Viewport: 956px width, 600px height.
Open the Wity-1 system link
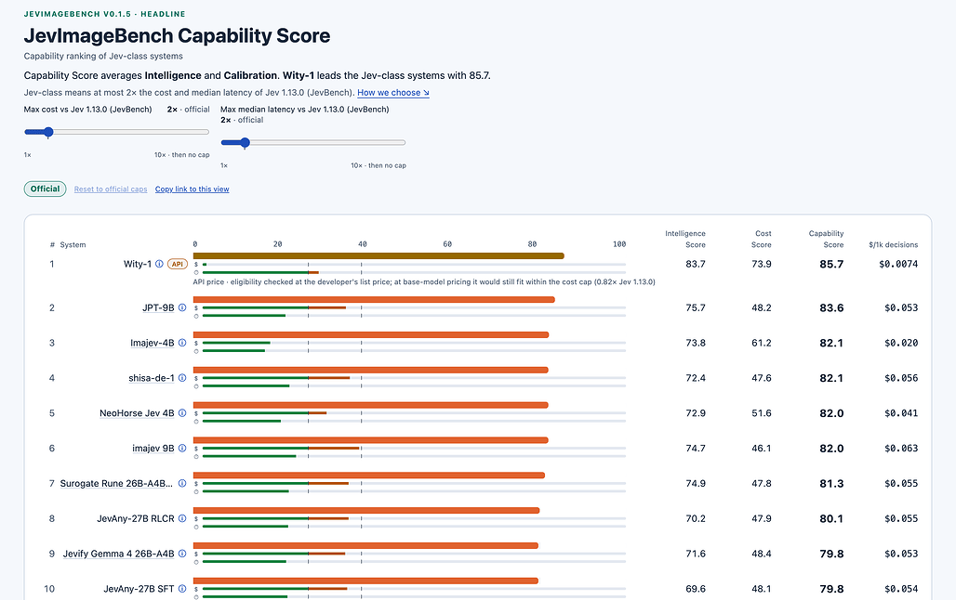click(138, 264)
